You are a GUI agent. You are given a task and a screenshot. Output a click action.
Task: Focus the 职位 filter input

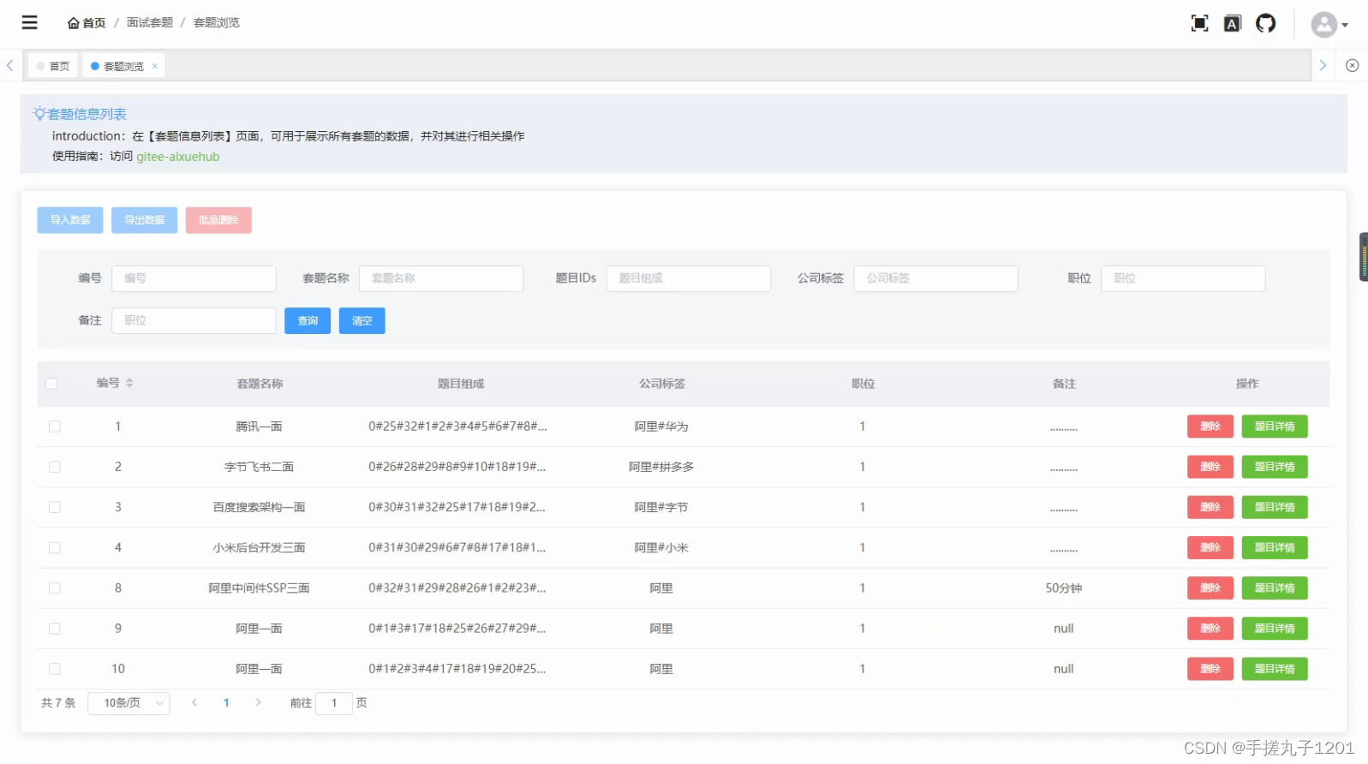point(1183,278)
